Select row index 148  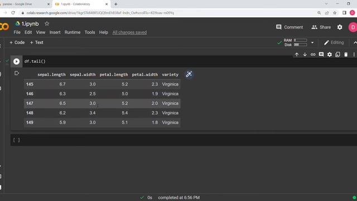coord(30,113)
